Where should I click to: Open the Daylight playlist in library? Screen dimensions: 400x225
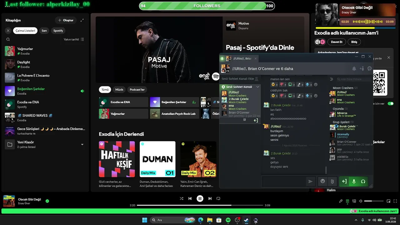click(x=45, y=64)
